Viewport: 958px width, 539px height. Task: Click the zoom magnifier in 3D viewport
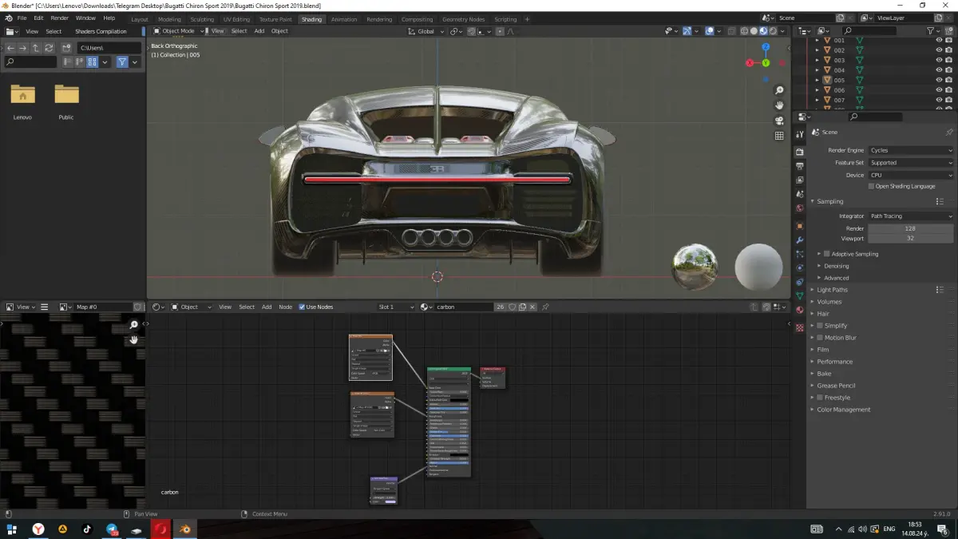pos(779,90)
